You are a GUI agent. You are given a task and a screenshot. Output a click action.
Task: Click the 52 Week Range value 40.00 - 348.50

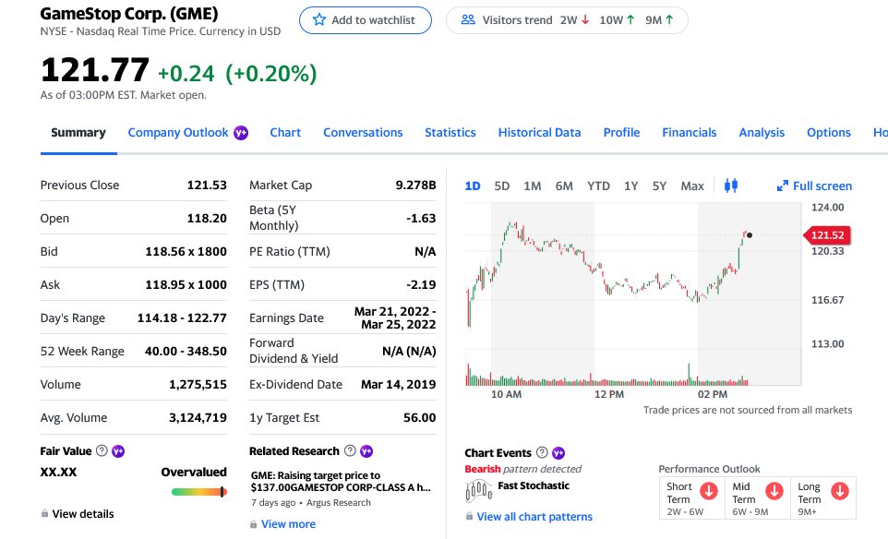[186, 351]
